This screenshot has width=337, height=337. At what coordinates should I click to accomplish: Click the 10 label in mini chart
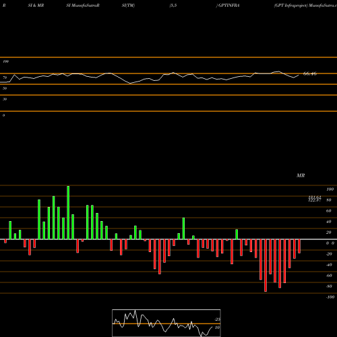pyautogui.click(x=217, y=328)
